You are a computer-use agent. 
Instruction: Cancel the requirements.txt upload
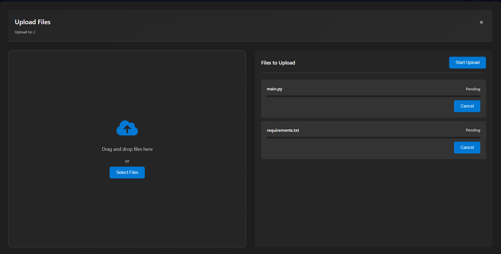(467, 147)
